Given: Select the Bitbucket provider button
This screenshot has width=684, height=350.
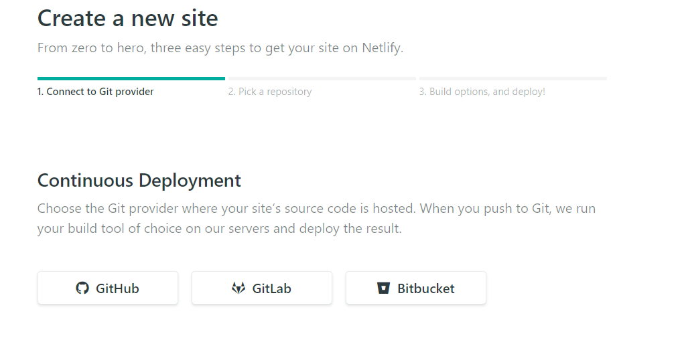Looking at the screenshot, I should point(416,288).
